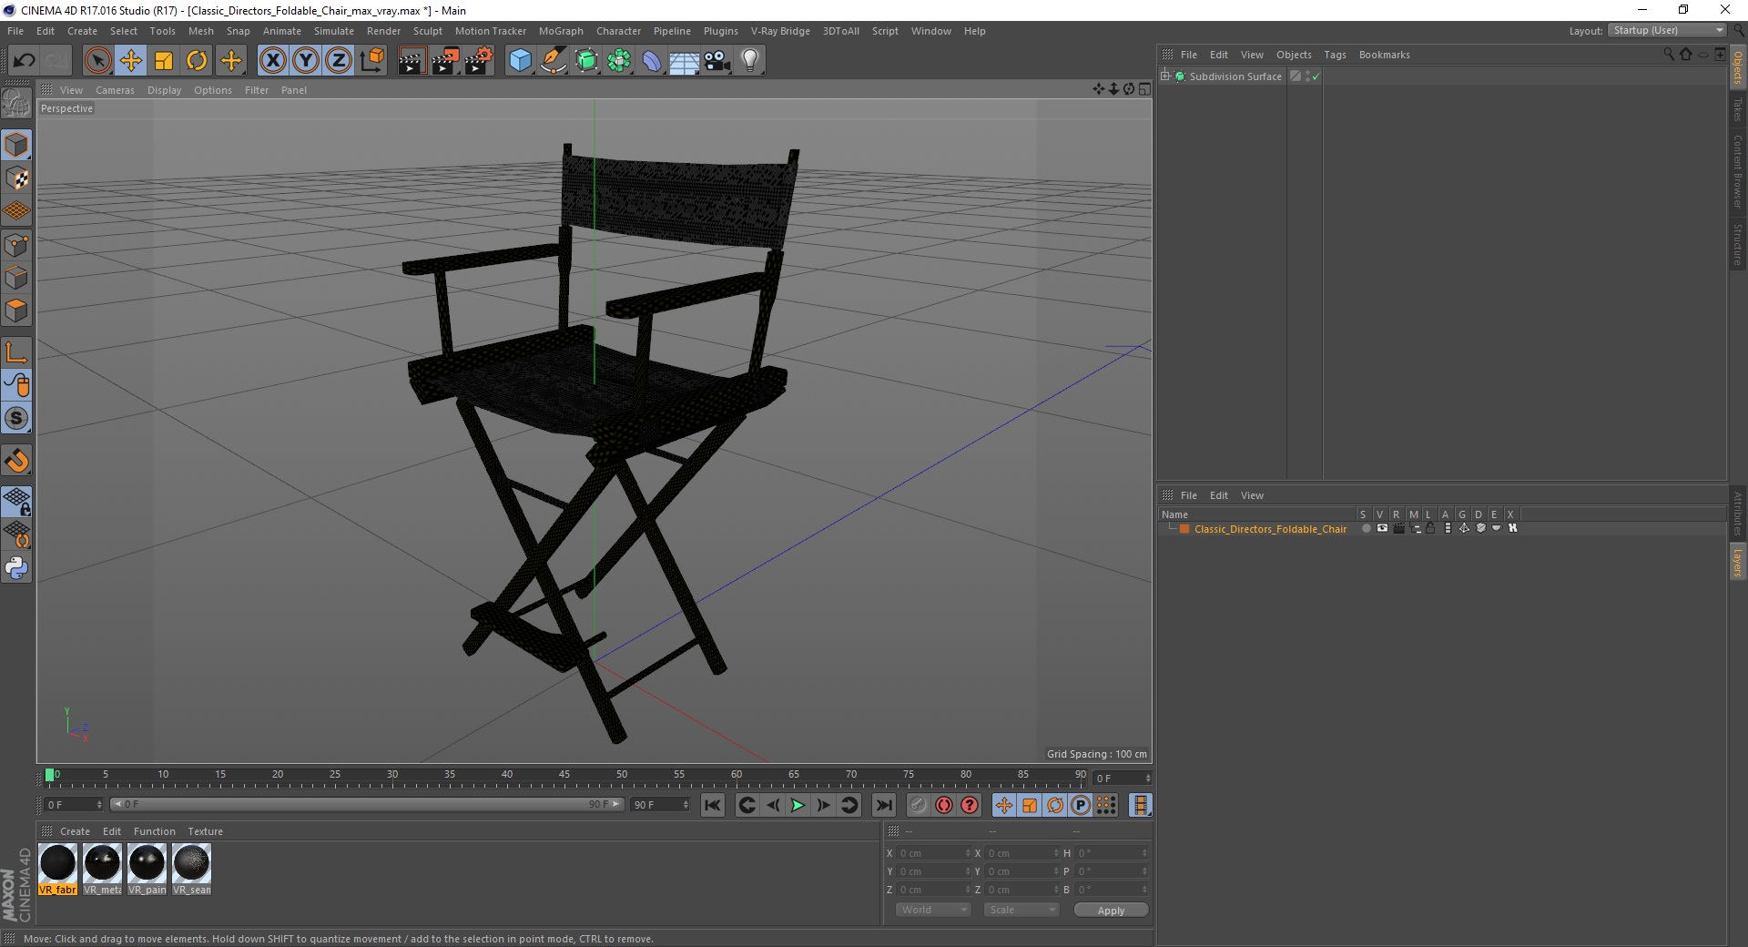Viewport: 1748px width, 947px height.
Task: Activate the Move tool
Action: coord(130,61)
